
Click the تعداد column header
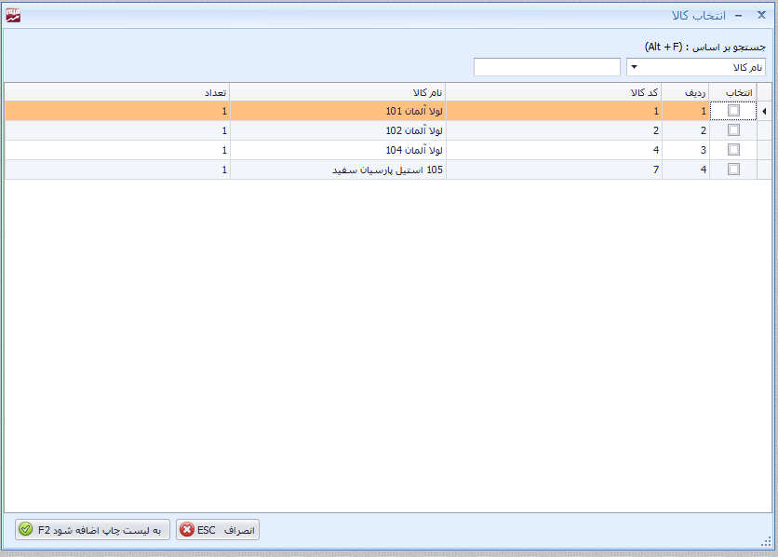tap(117, 92)
